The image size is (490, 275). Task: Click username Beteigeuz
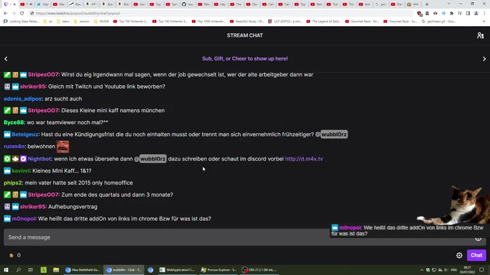(x=25, y=134)
